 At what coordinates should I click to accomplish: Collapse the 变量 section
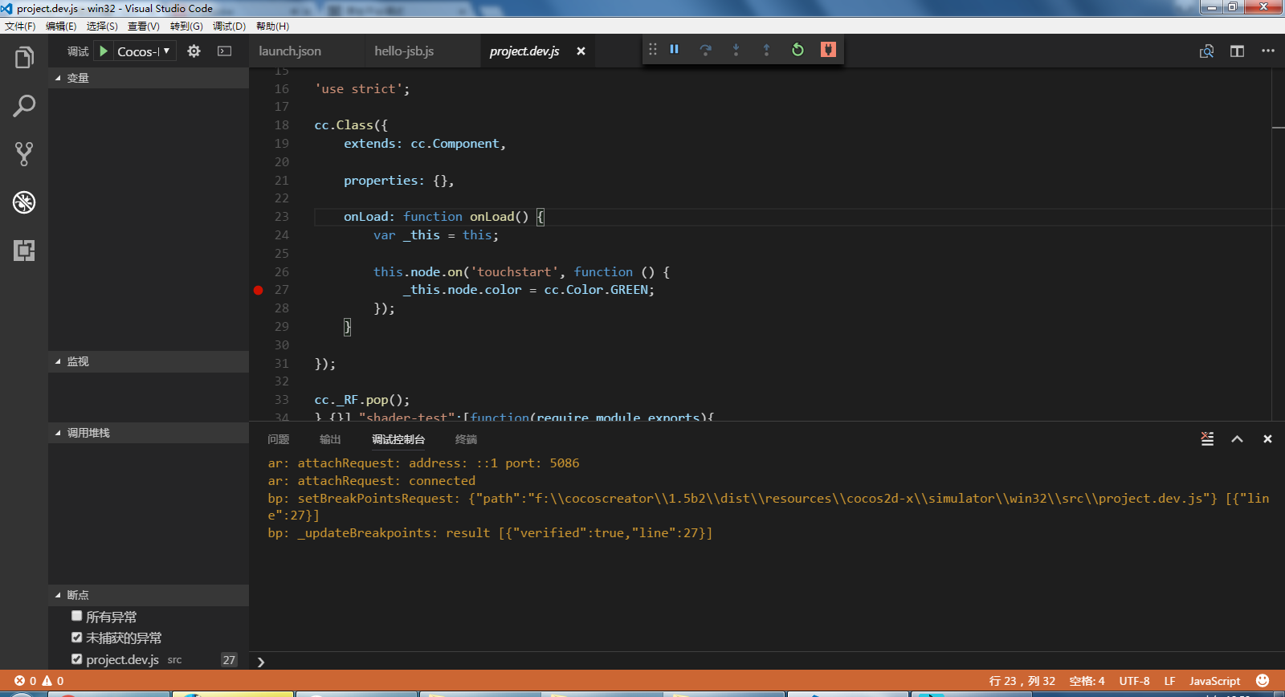pos(149,78)
